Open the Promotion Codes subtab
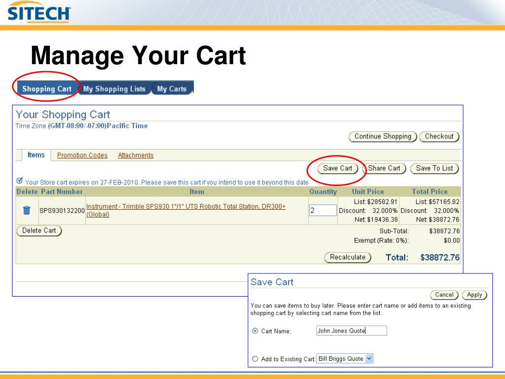505x379 pixels. pos(82,155)
